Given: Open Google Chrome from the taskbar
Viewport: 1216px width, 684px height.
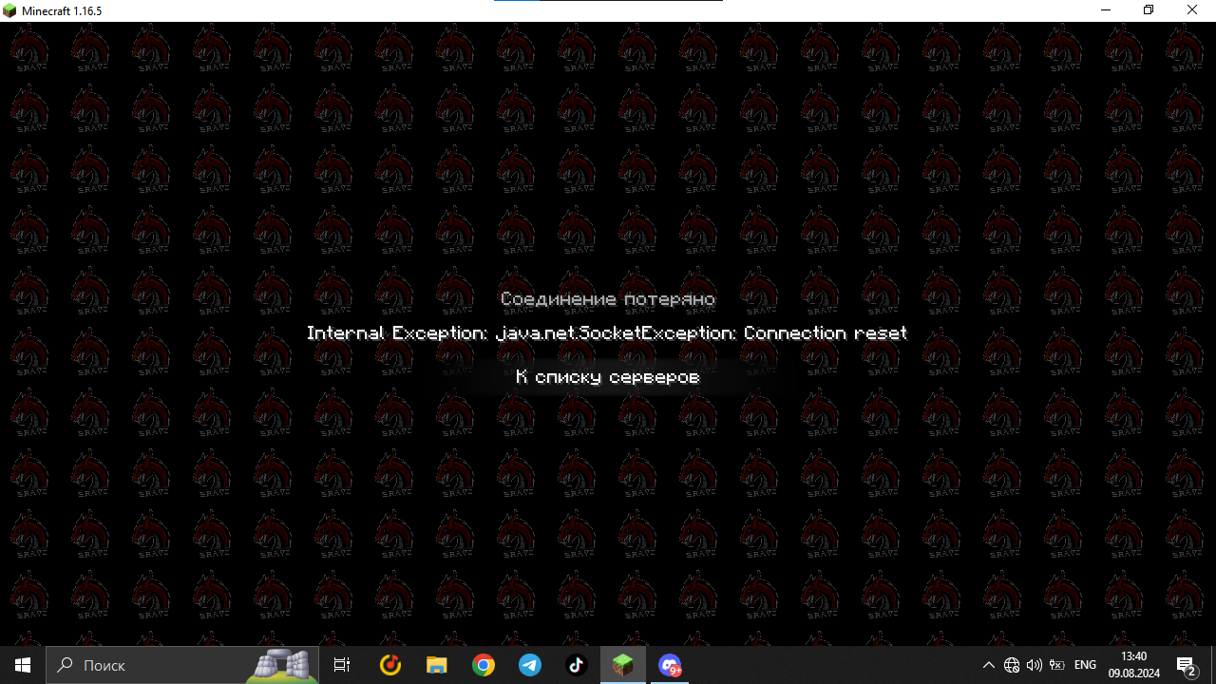Looking at the screenshot, I should (x=483, y=665).
